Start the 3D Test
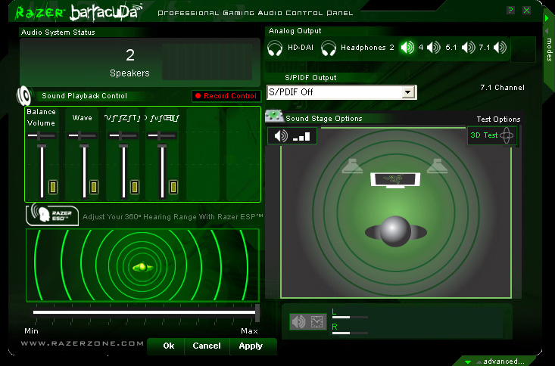 (491, 135)
